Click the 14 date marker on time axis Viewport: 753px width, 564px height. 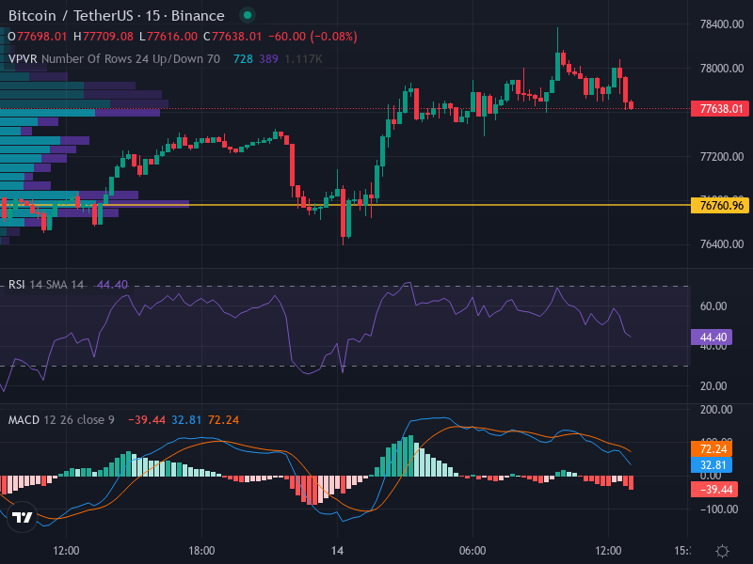[x=337, y=551]
